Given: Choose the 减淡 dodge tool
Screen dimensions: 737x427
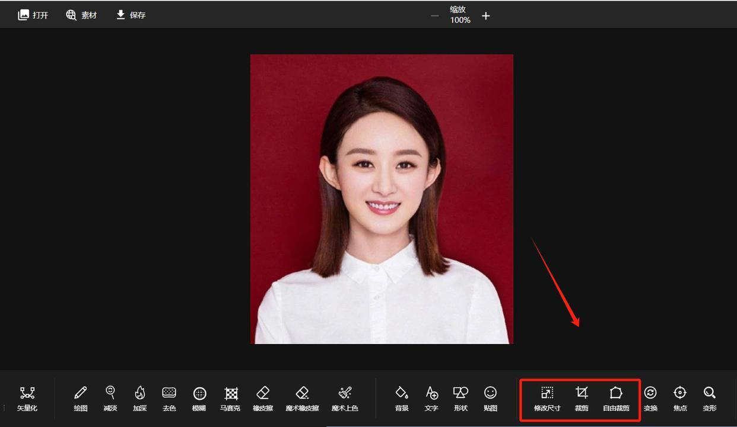Looking at the screenshot, I should click(x=110, y=398).
